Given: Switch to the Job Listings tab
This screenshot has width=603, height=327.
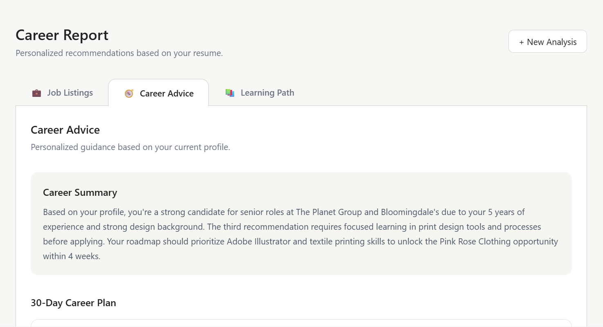Looking at the screenshot, I should [62, 93].
